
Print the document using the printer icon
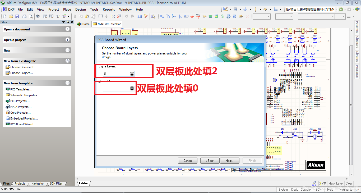(24, 16)
